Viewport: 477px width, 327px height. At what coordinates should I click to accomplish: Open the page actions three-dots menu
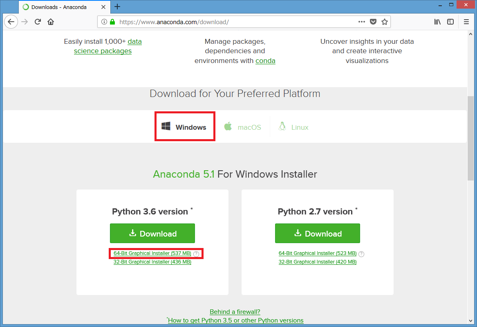tap(361, 22)
